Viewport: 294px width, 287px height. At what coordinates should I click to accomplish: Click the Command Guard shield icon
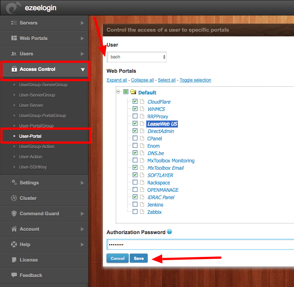pos(14,214)
